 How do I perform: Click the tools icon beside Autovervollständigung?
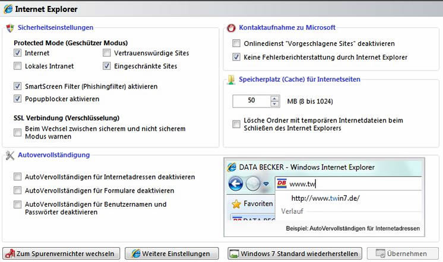click(10, 155)
